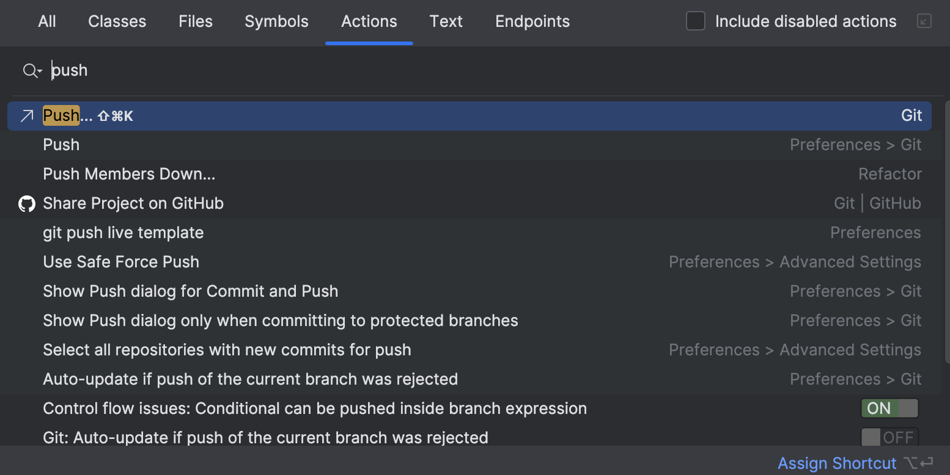Open the git push live template setting

[x=123, y=233]
